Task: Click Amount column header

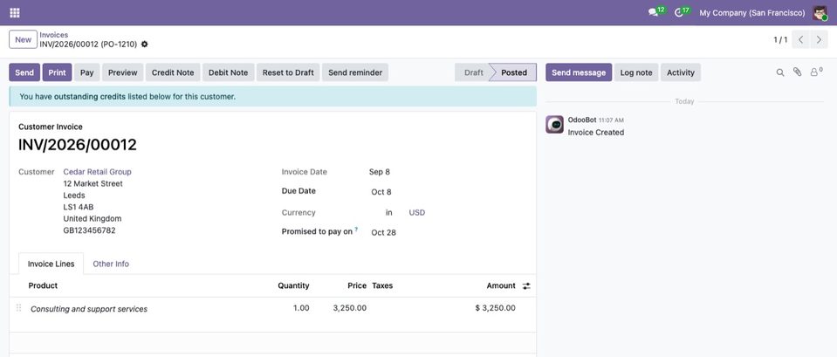Action: [501, 285]
